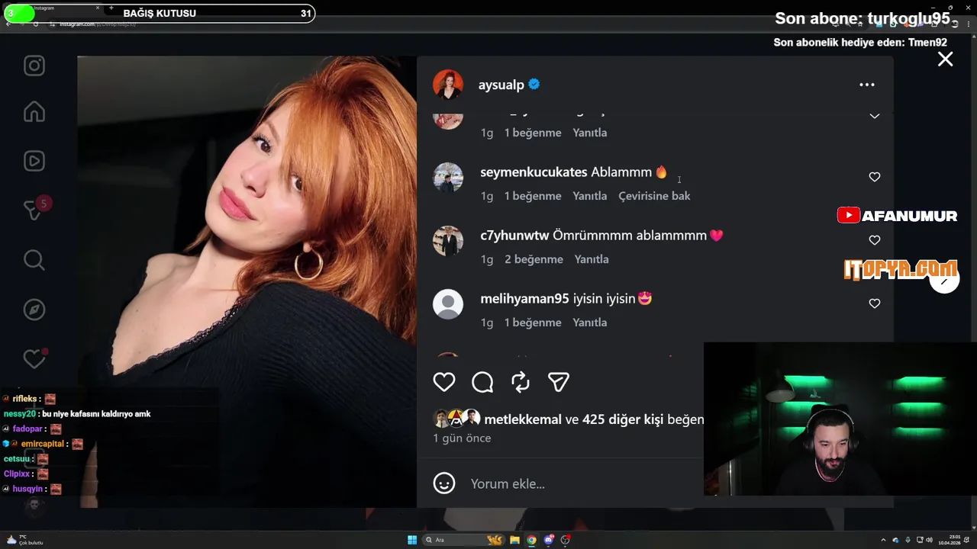Click the redhead post photo
Viewport: 977px width, 549px height.
247,281
